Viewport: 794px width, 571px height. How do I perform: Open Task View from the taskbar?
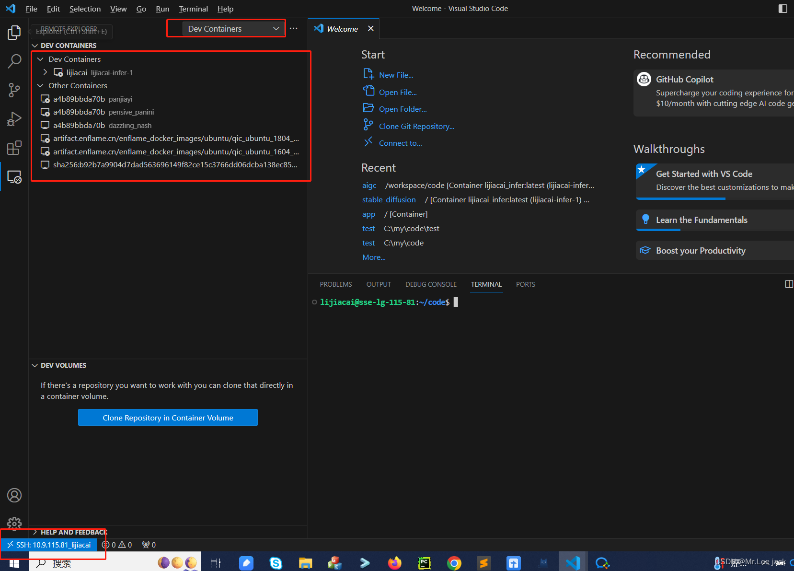coord(216,563)
